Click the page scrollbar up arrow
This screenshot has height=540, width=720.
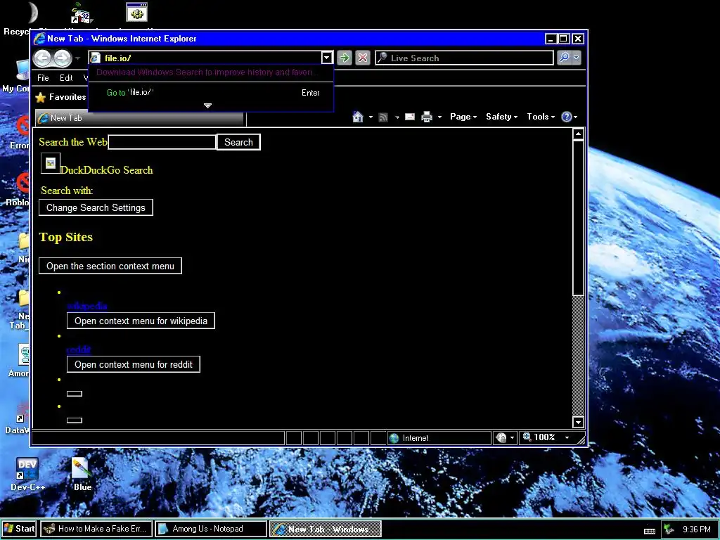click(578, 134)
